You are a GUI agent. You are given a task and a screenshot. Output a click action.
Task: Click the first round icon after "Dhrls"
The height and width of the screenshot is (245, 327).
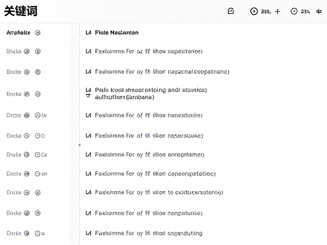[x=27, y=155]
